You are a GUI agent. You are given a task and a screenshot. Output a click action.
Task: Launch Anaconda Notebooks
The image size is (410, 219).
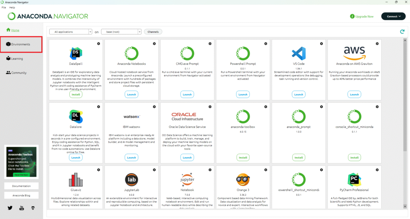[x=131, y=94]
